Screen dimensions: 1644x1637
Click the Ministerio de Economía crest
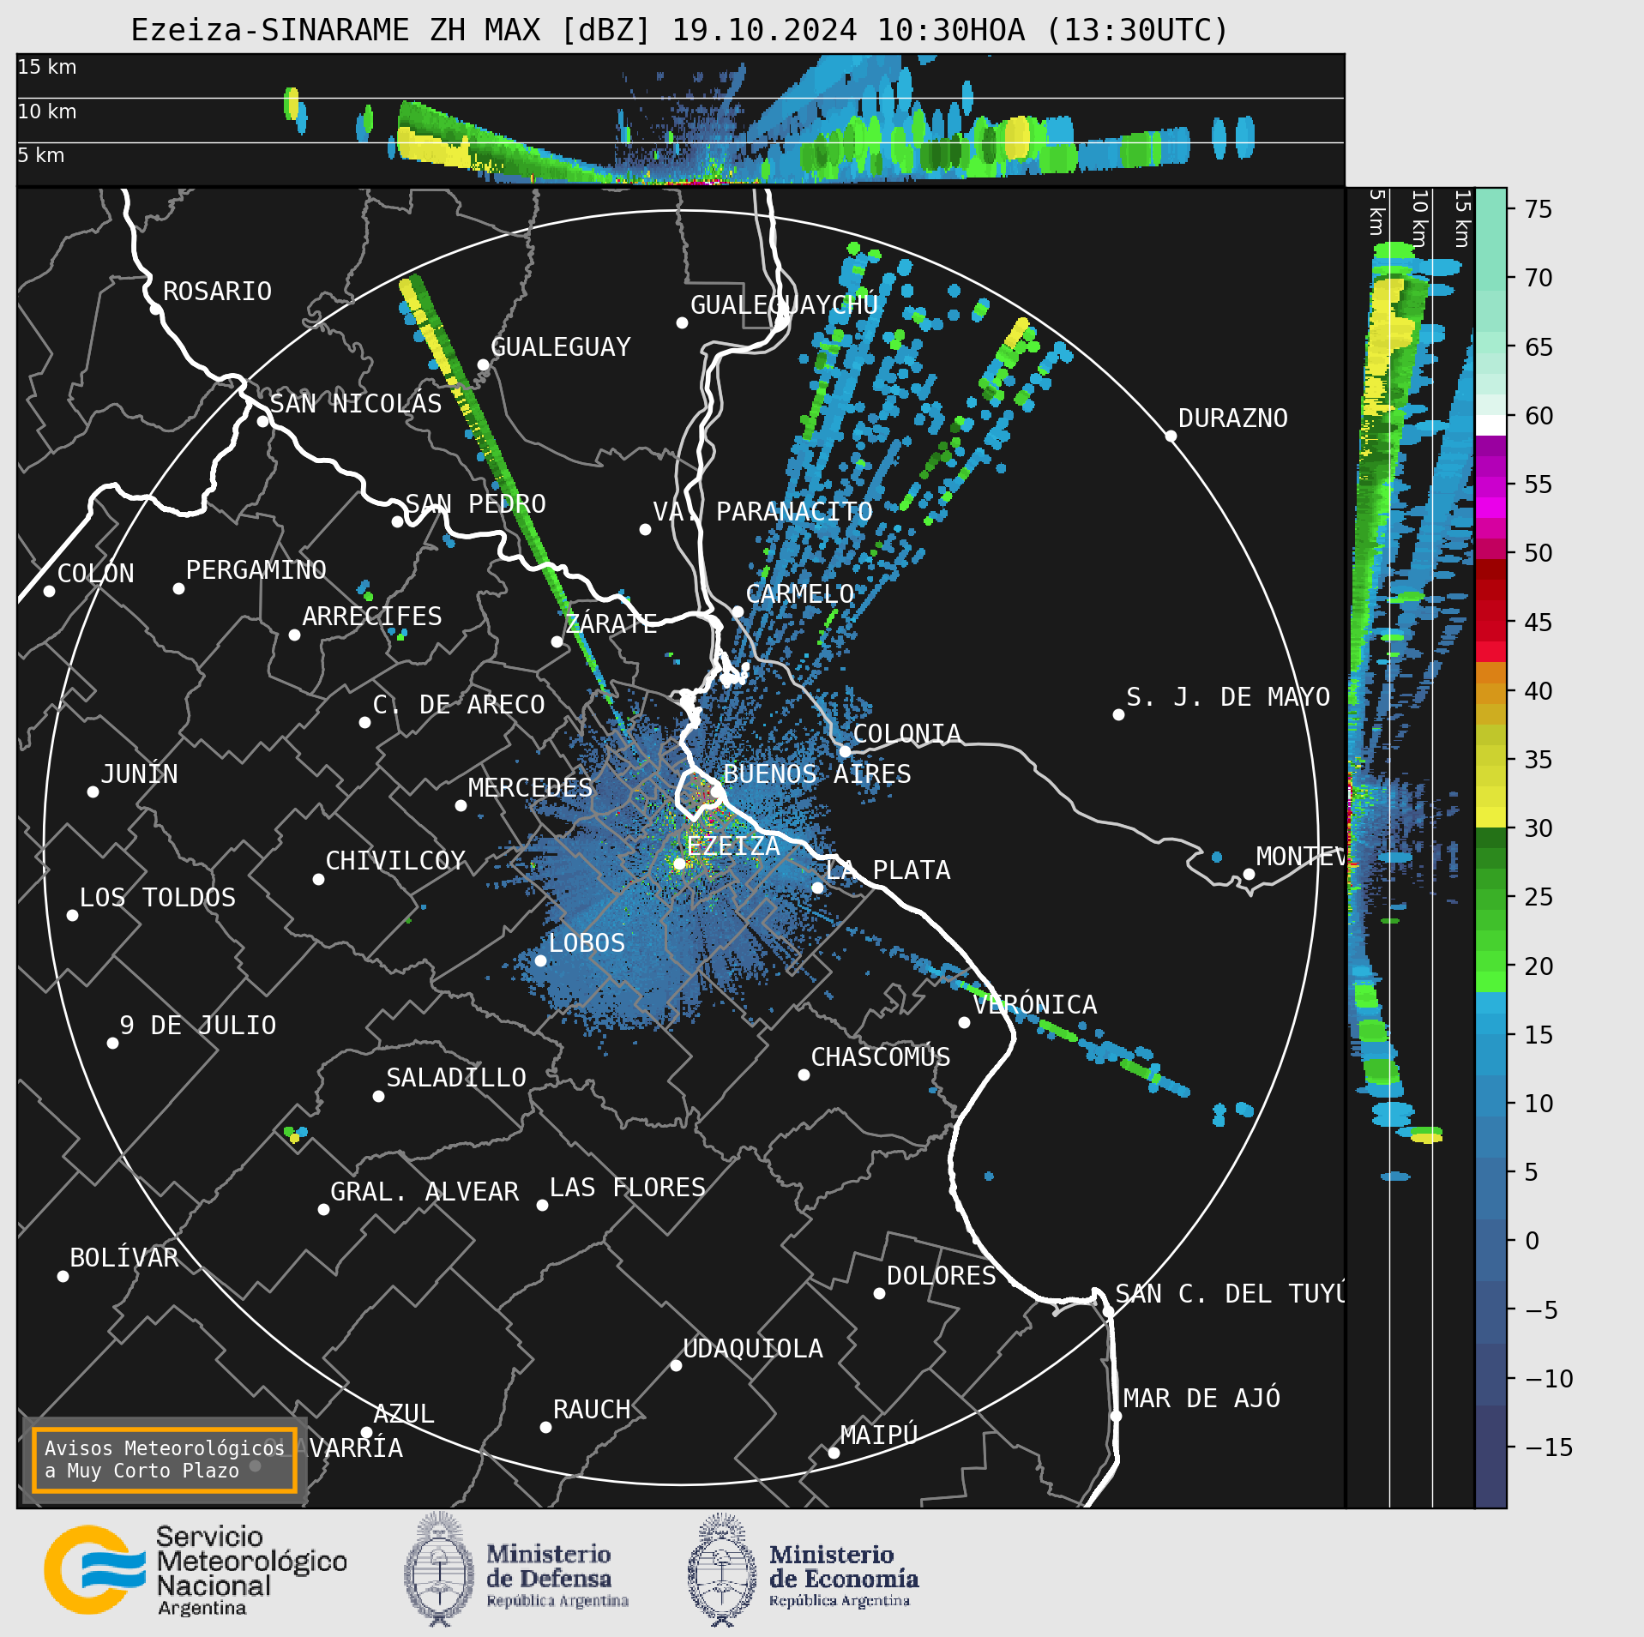722,1570
